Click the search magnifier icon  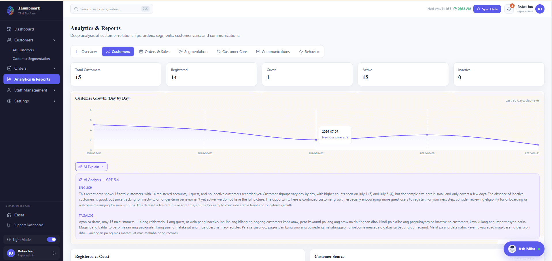tap(76, 9)
